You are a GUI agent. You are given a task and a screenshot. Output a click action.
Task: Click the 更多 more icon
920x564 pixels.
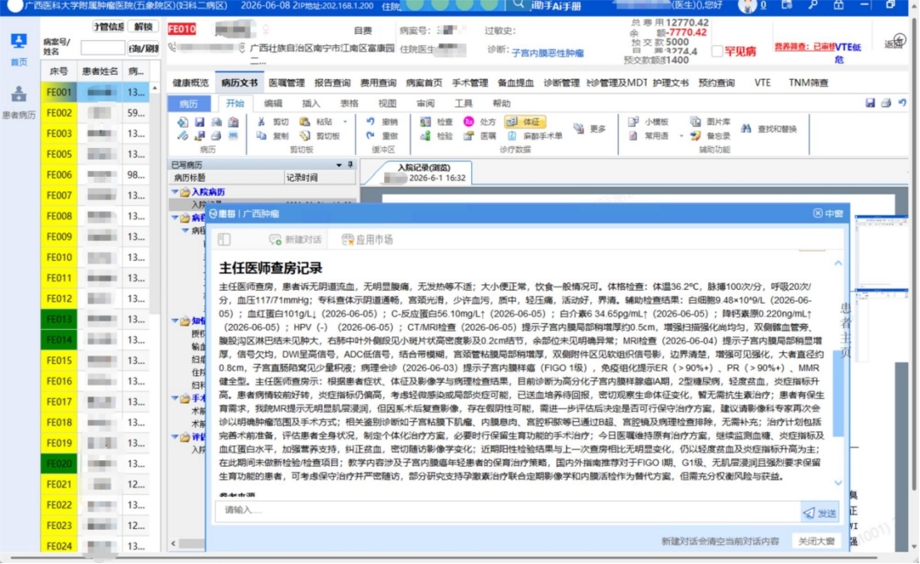(579, 129)
